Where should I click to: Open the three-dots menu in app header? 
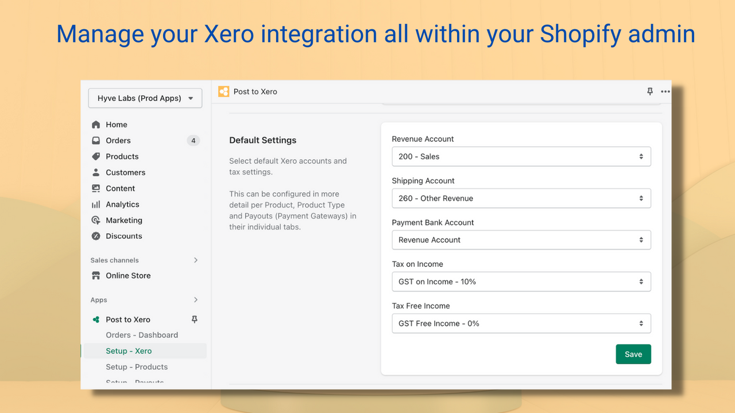(666, 91)
